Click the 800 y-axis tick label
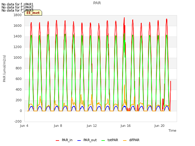The height and width of the screenshot is (146, 195). point(19,68)
